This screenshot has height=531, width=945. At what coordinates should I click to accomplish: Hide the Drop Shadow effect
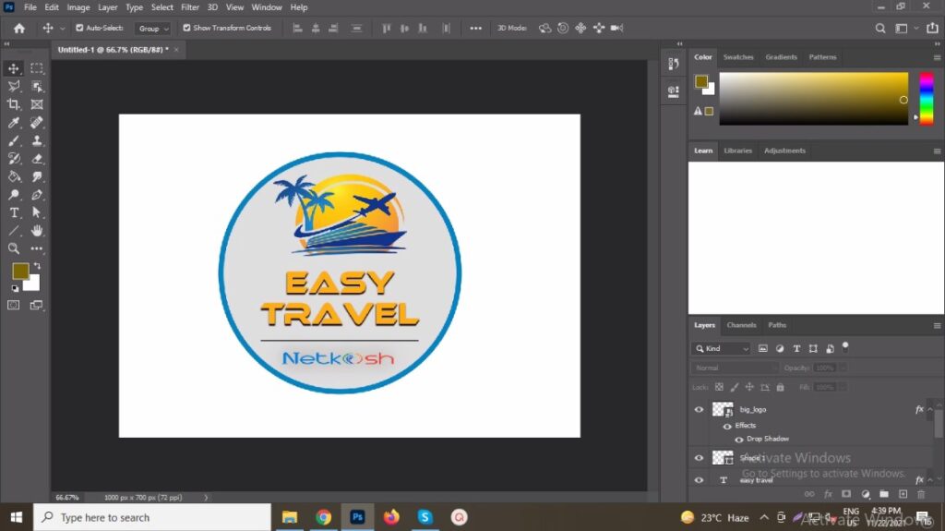click(x=739, y=440)
